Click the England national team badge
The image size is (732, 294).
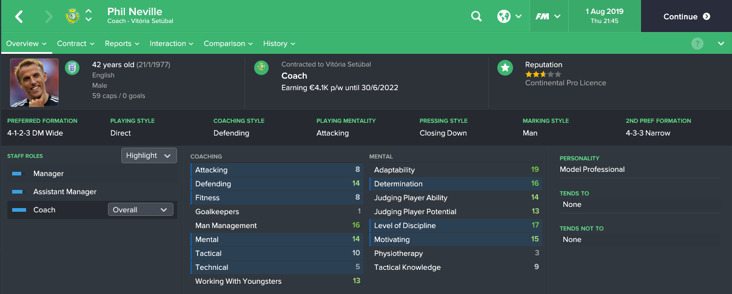[72, 66]
